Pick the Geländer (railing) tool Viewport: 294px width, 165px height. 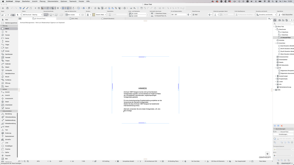(9, 64)
